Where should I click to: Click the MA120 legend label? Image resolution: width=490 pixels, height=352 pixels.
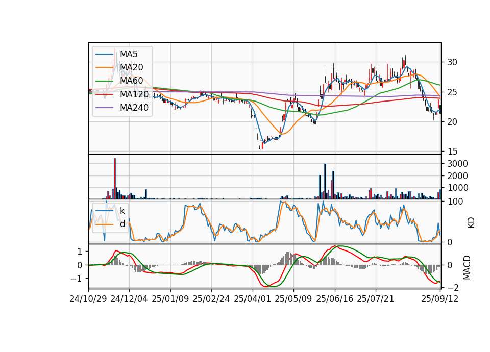coord(134,94)
